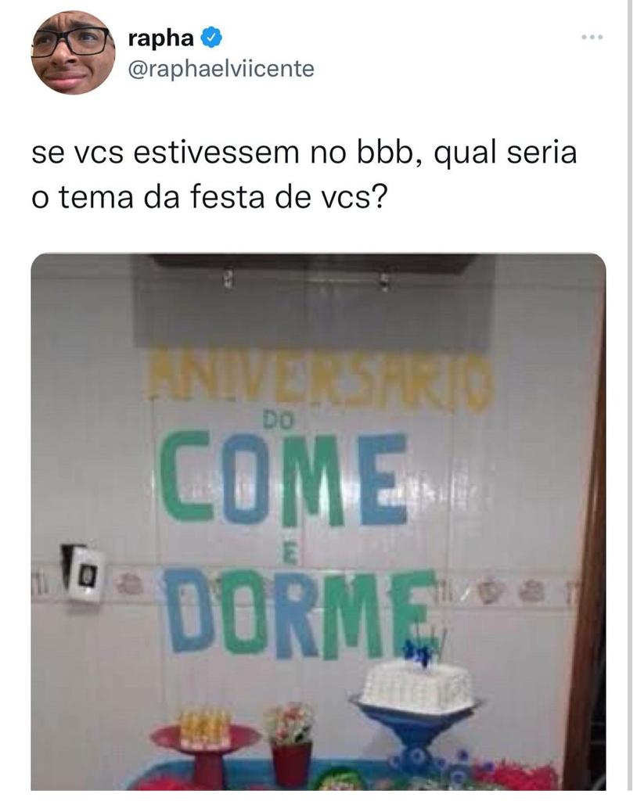Screen dimensions: 637x801
Task: Open the display name "rapha"
Action: click(160, 38)
